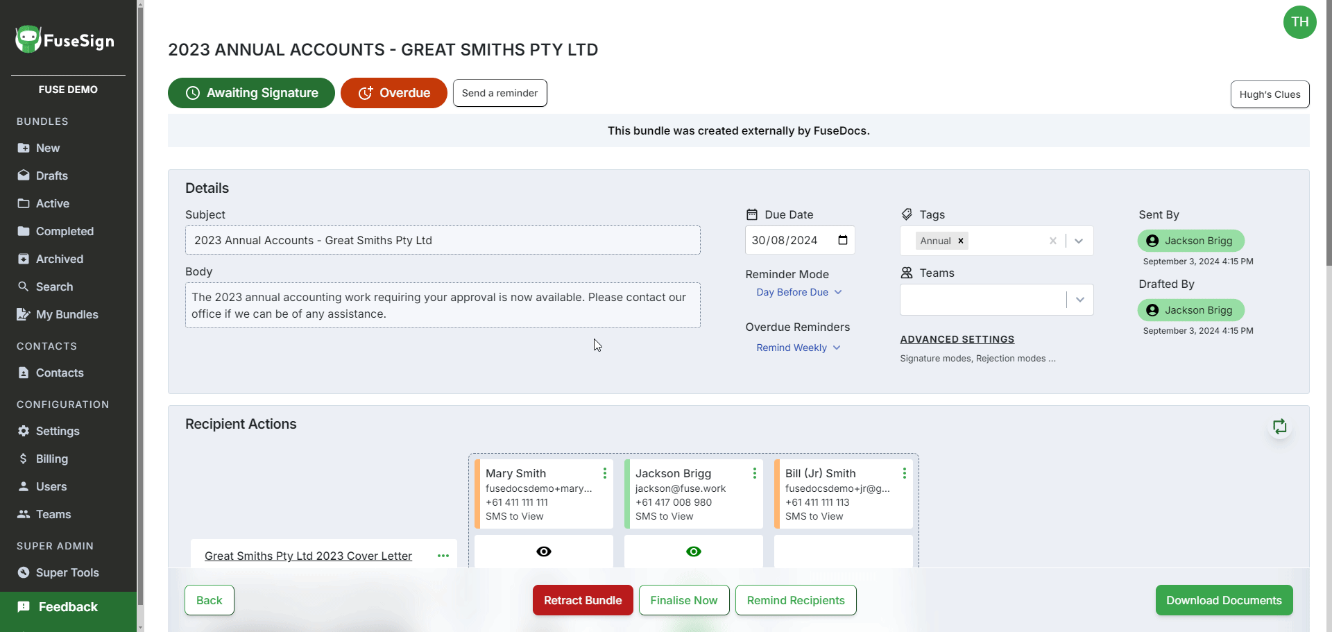Click the FuseSign logo
The width and height of the screenshot is (1332, 632).
pos(65,40)
